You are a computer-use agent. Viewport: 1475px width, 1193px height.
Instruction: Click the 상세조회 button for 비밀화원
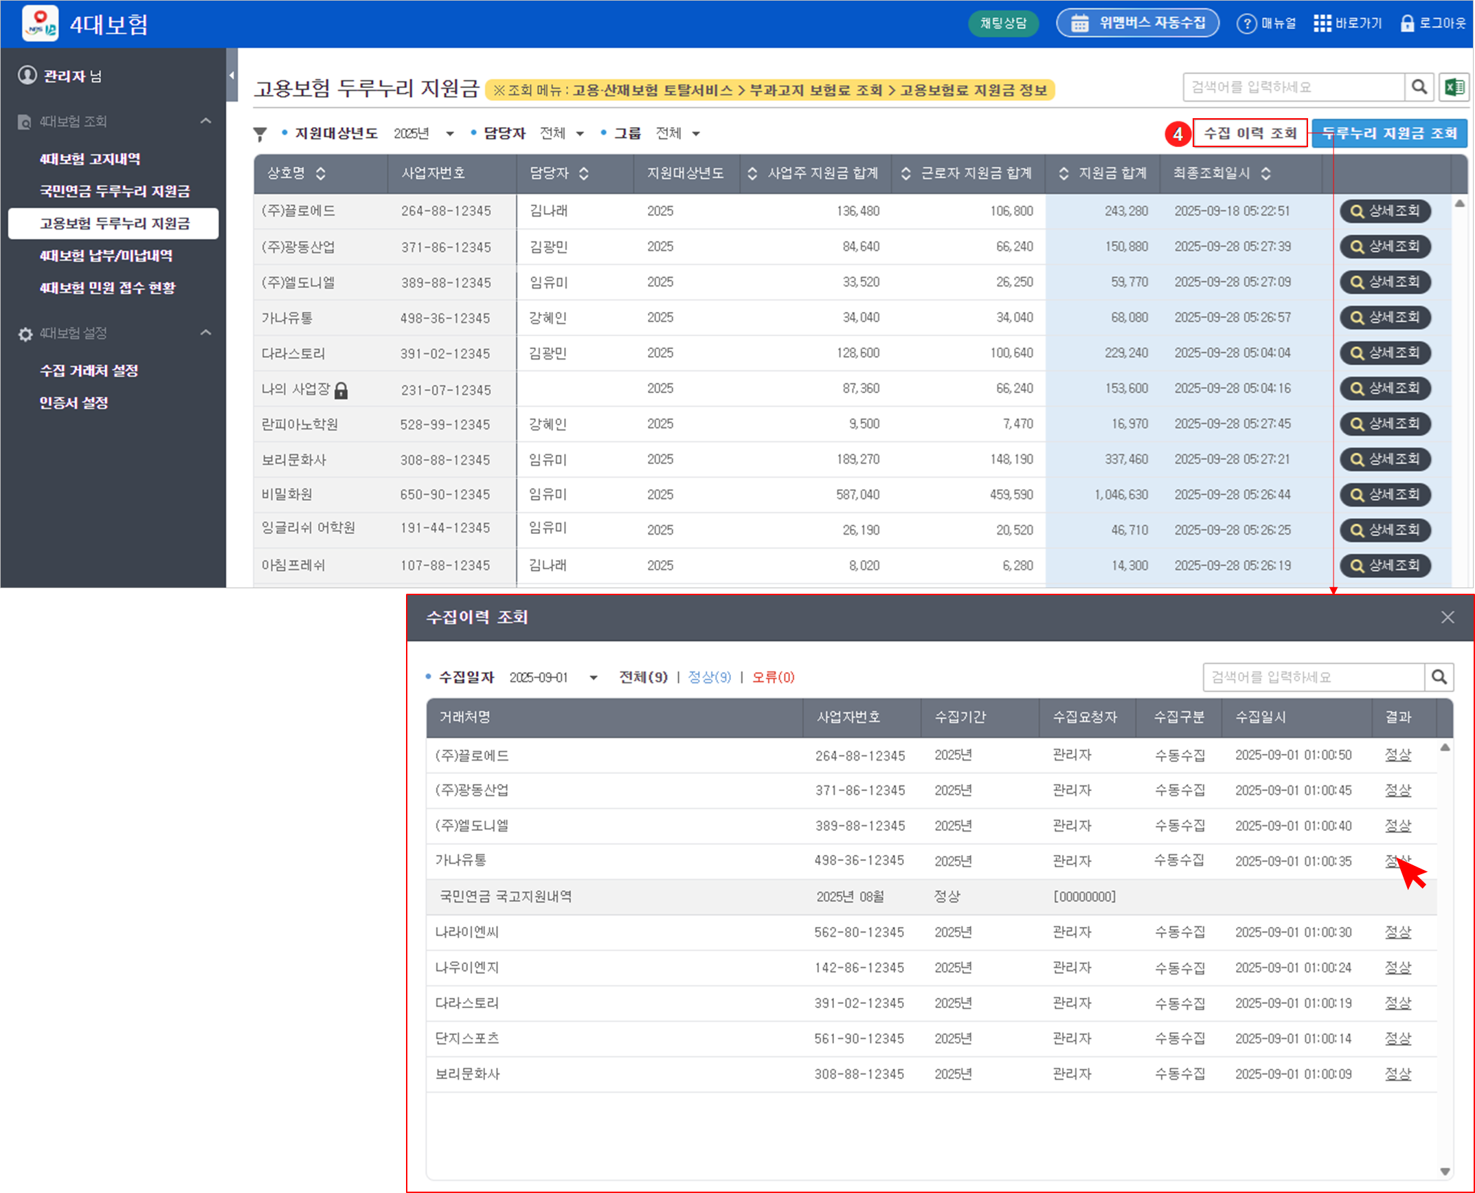[1385, 494]
